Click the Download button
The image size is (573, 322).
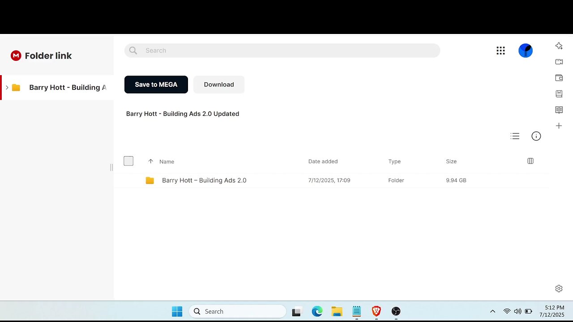point(219,85)
